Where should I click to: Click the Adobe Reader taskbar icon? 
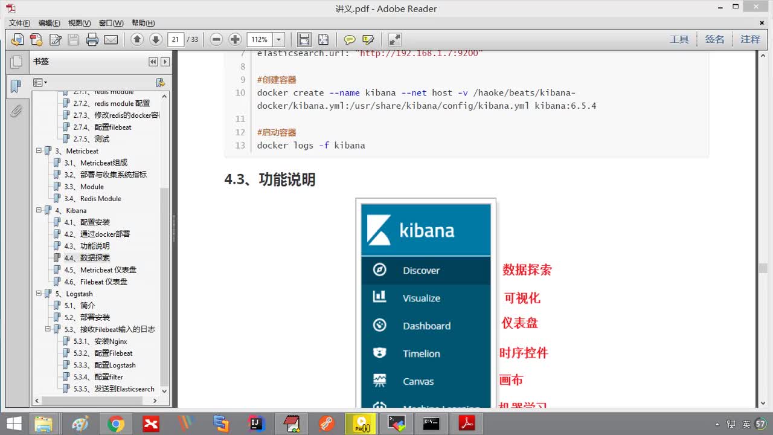[x=467, y=424]
